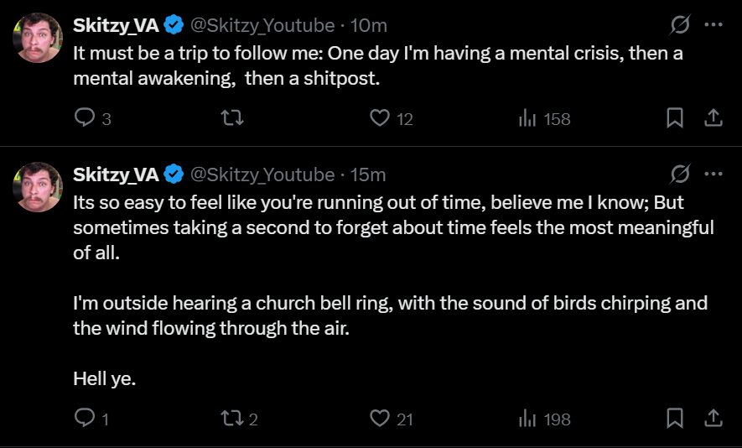Share the first tweet
Viewport: 742px width, 448px height.
point(713,119)
